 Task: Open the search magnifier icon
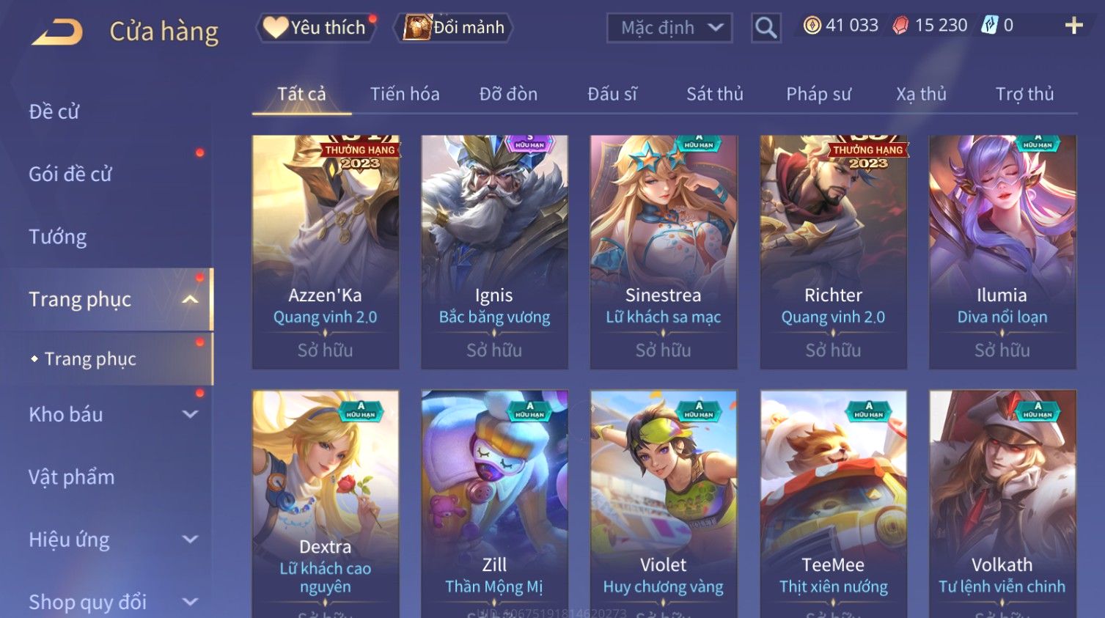[766, 28]
